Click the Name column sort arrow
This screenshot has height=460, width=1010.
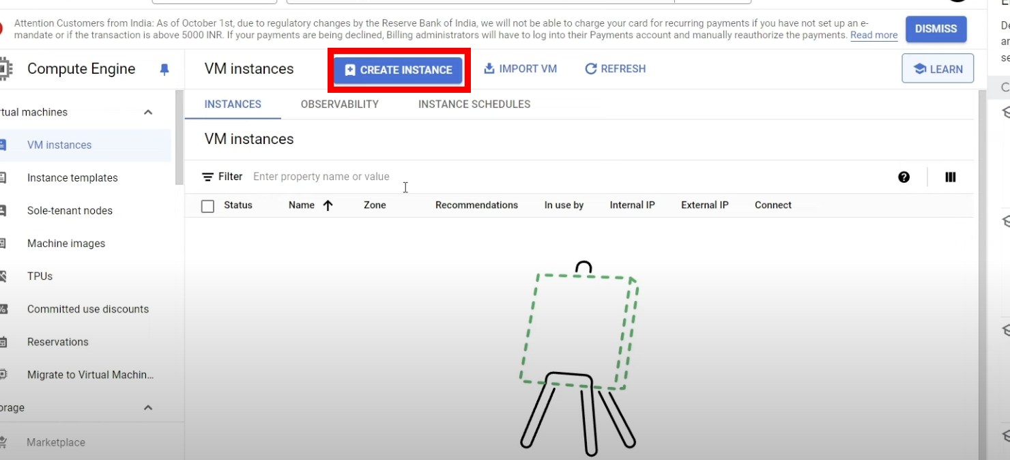[x=328, y=205]
